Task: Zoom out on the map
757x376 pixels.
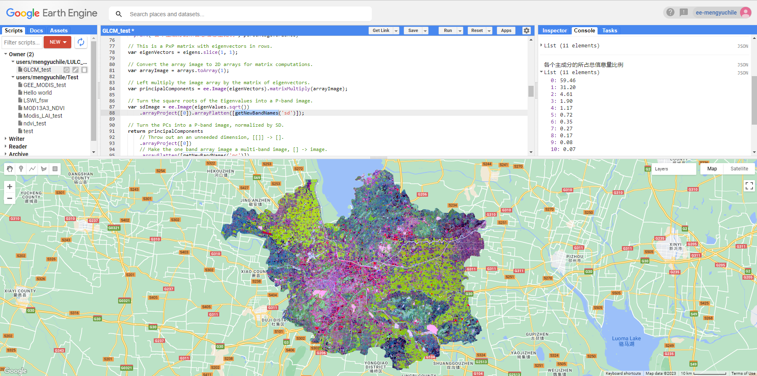Action: [10, 198]
